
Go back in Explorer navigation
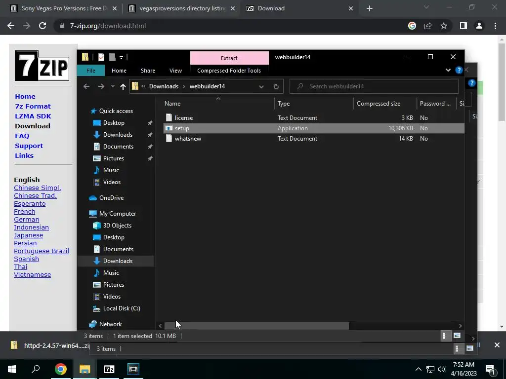[86, 86]
